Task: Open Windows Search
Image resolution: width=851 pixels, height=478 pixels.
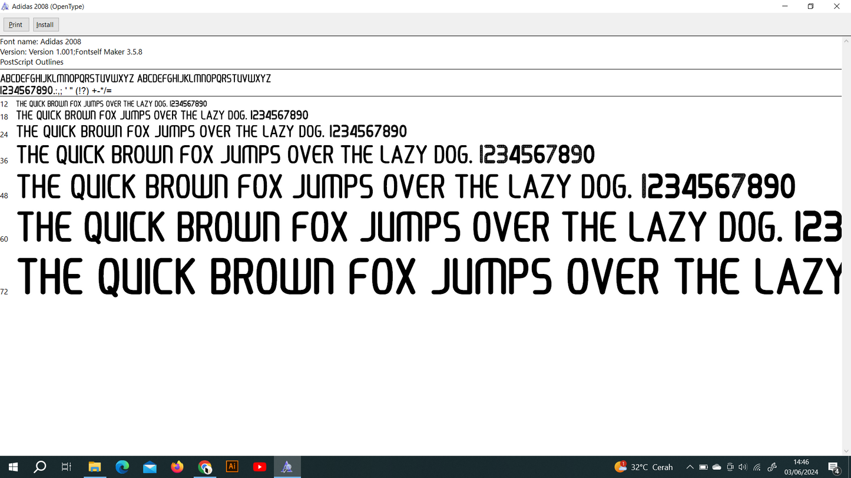Action: coord(39,466)
